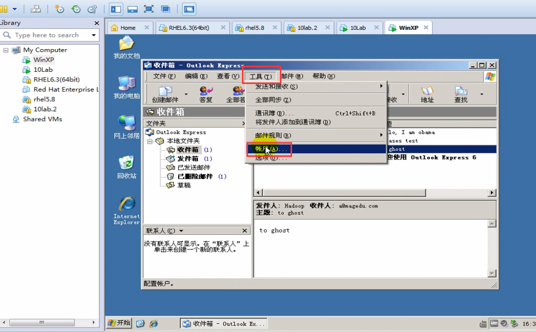This screenshot has width=536, height=332.
Task: Choose 全部同步(Z) from the menu
Action: click(316, 100)
